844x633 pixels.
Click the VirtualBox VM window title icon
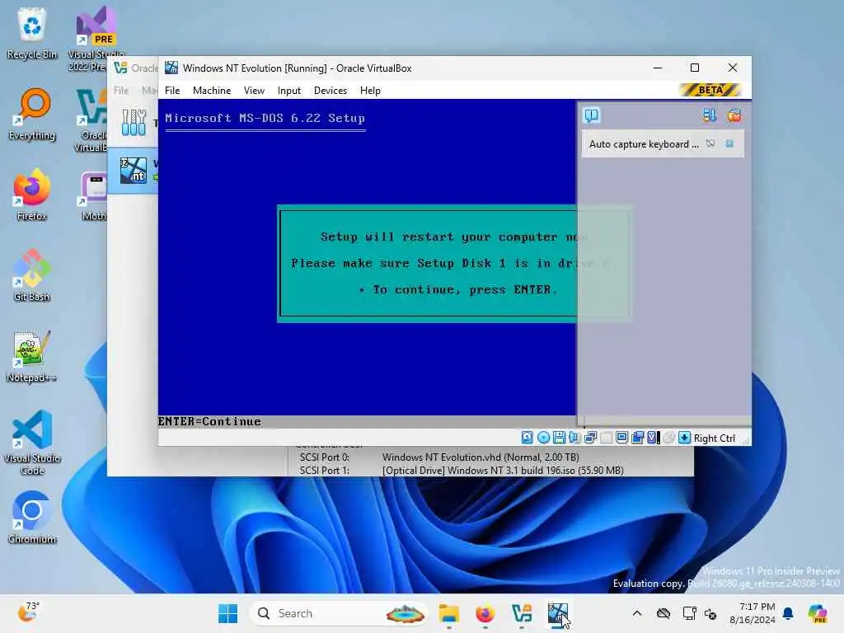click(x=171, y=68)
